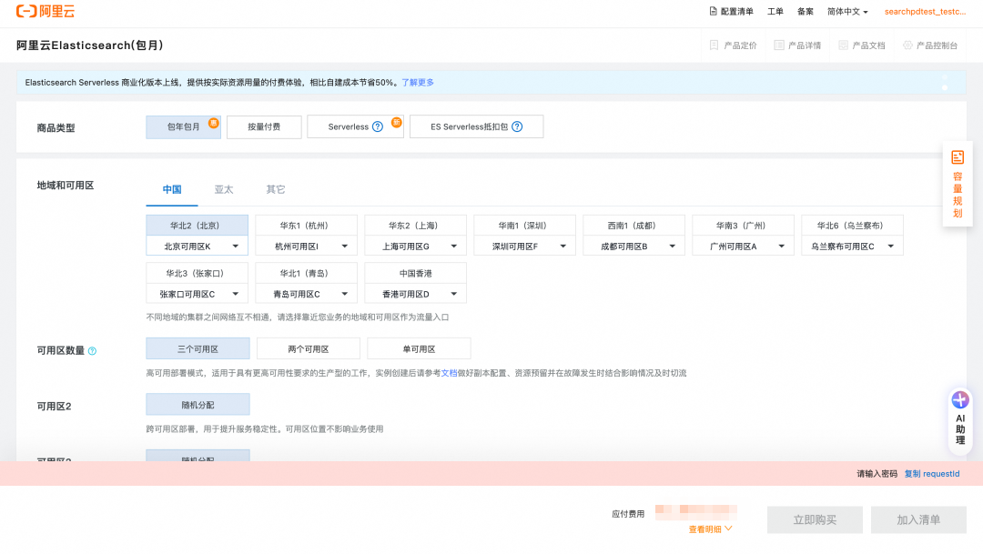Select region 华北1（青岛）
This screenshot has height=554, width=983.
[x=306, y=273]
